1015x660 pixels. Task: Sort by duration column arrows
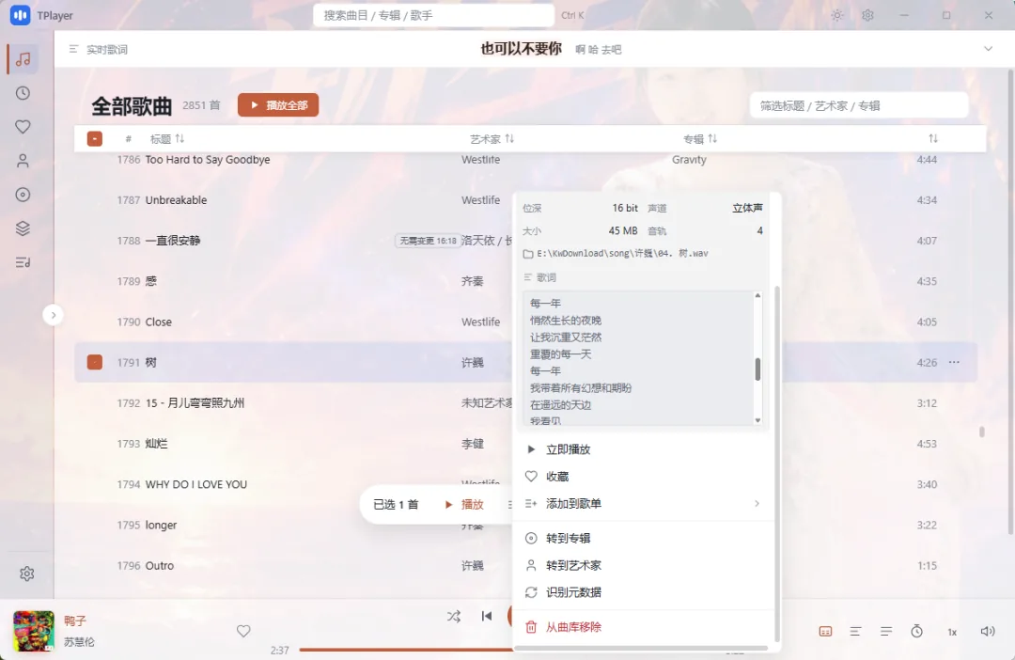click(x=933, y=138)
